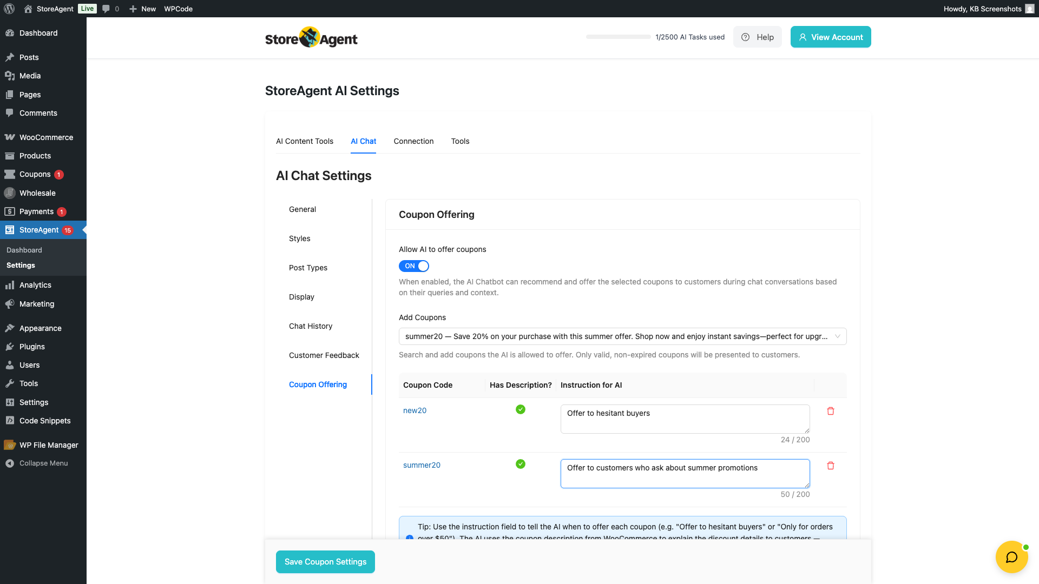This screenshot has width=1039, height=584.
Task: Click the StoreAgent logo
Action: [311, 37]
